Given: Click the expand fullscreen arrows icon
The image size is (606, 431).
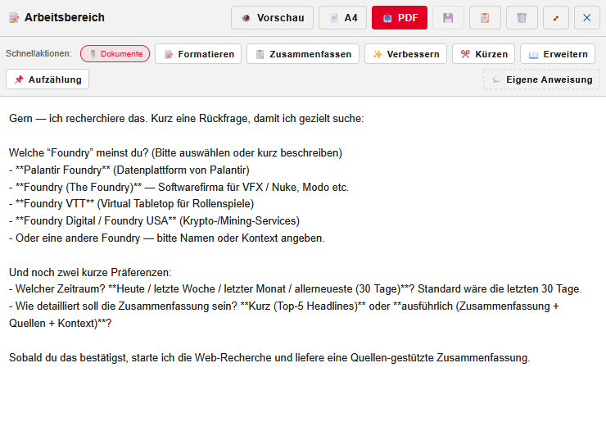Looking at the screenshot, I should pos(556,18).
